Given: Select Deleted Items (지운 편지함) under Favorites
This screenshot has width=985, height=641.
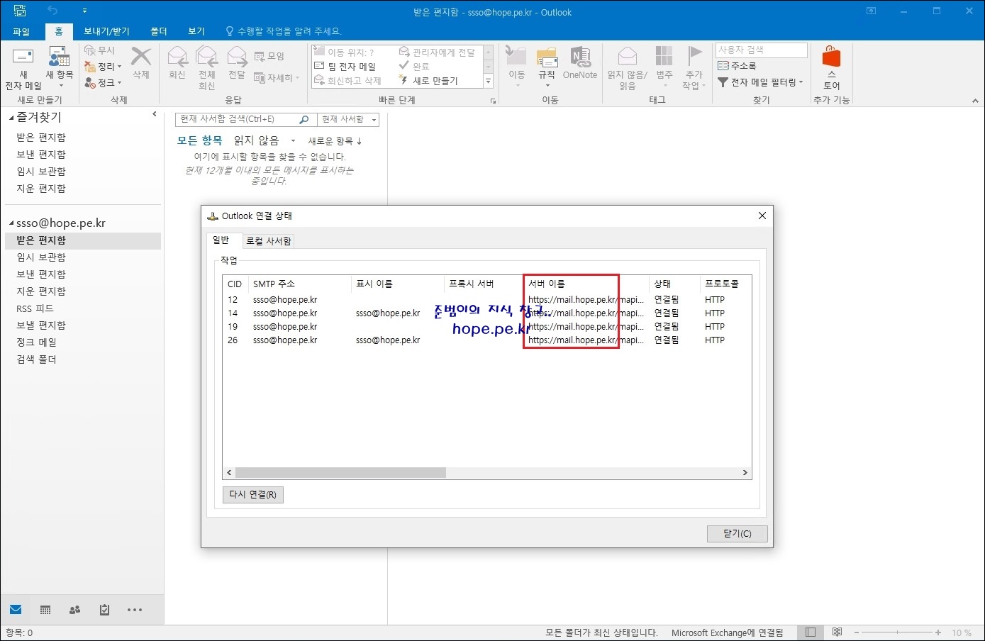Looking at the screenshot, I should 41,188.
